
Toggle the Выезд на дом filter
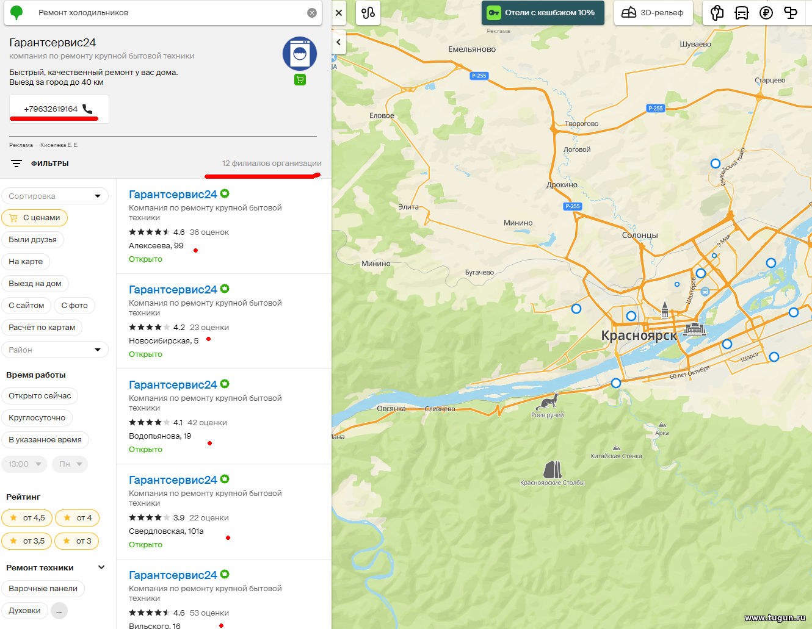coord(35,284)
